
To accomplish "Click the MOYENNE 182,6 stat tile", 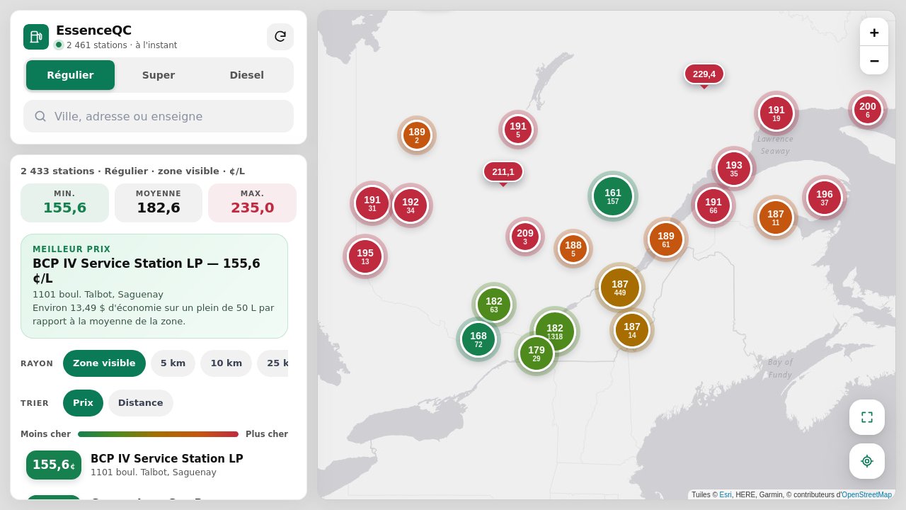I will click(159, 203).
